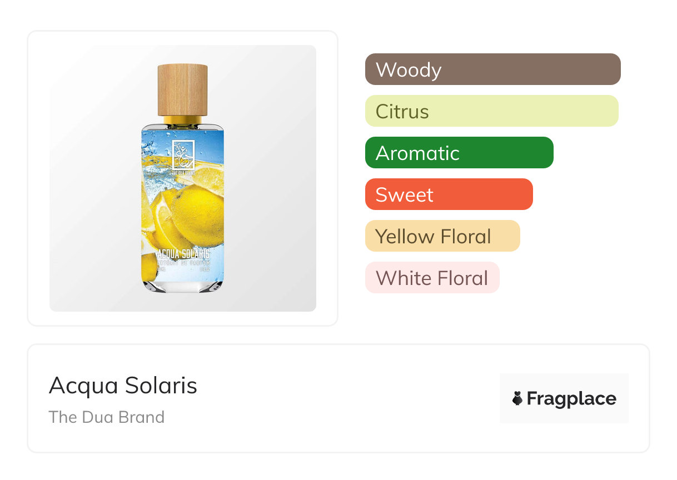Click the wooden cap of the perfume bottle

(183, 90)
